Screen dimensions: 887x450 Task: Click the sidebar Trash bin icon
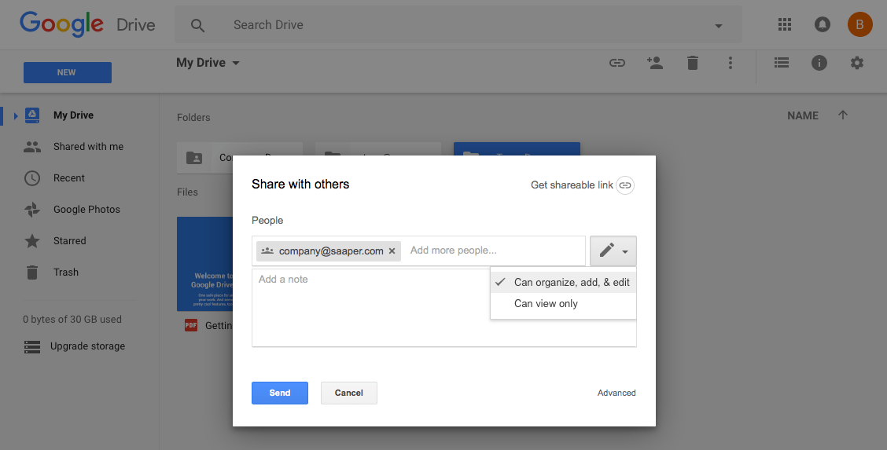32,273
